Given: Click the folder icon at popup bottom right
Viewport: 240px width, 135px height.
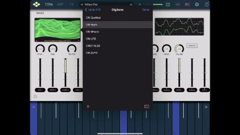Looking at the screenshot, I should (147, 106).
